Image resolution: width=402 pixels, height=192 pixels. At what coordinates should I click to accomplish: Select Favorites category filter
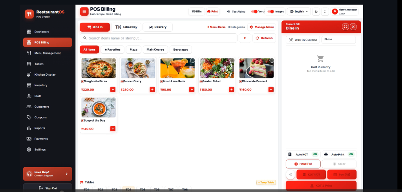point(113,50)
